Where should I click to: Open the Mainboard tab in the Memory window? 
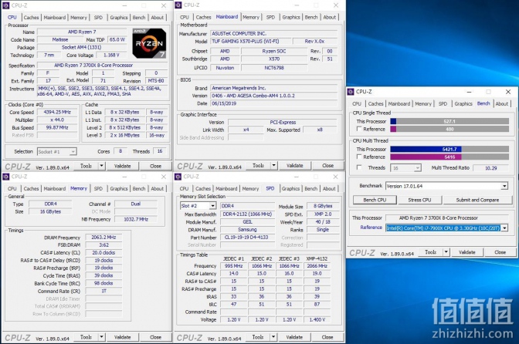click(55, 188)
